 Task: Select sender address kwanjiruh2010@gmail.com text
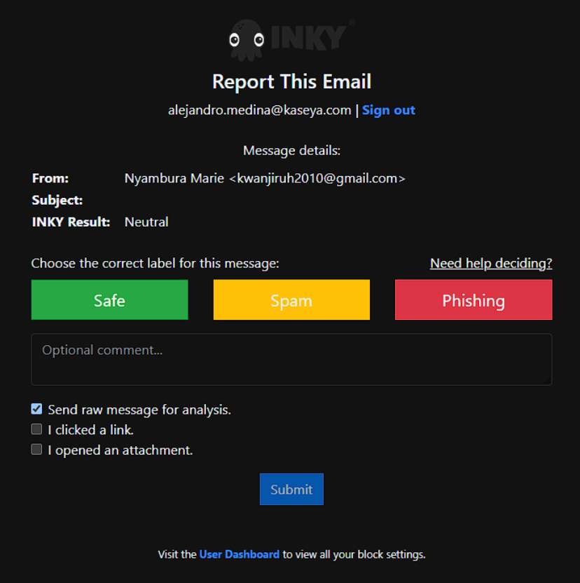click(x=317, y=178)
